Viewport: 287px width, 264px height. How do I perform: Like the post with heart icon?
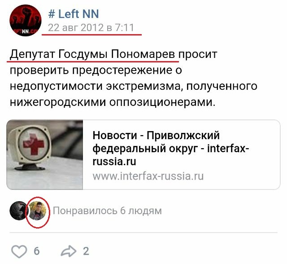pyautogui.click(x=19, y=251)
